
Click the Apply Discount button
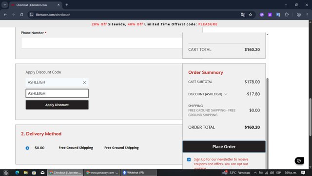pos(57,105)
